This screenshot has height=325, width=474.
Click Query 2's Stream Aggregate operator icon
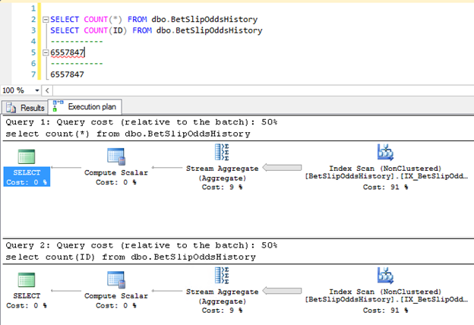tap(224, 276)
